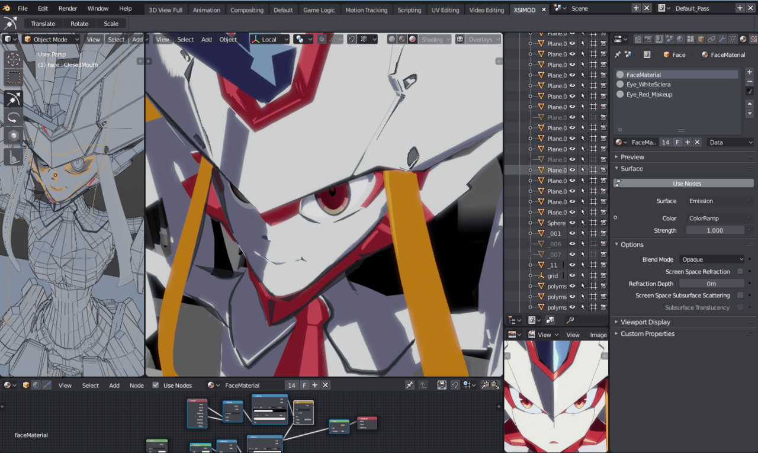The image size is (758, 453).
Task: Click the Rotate button in top bar
Action: point(79,24)
